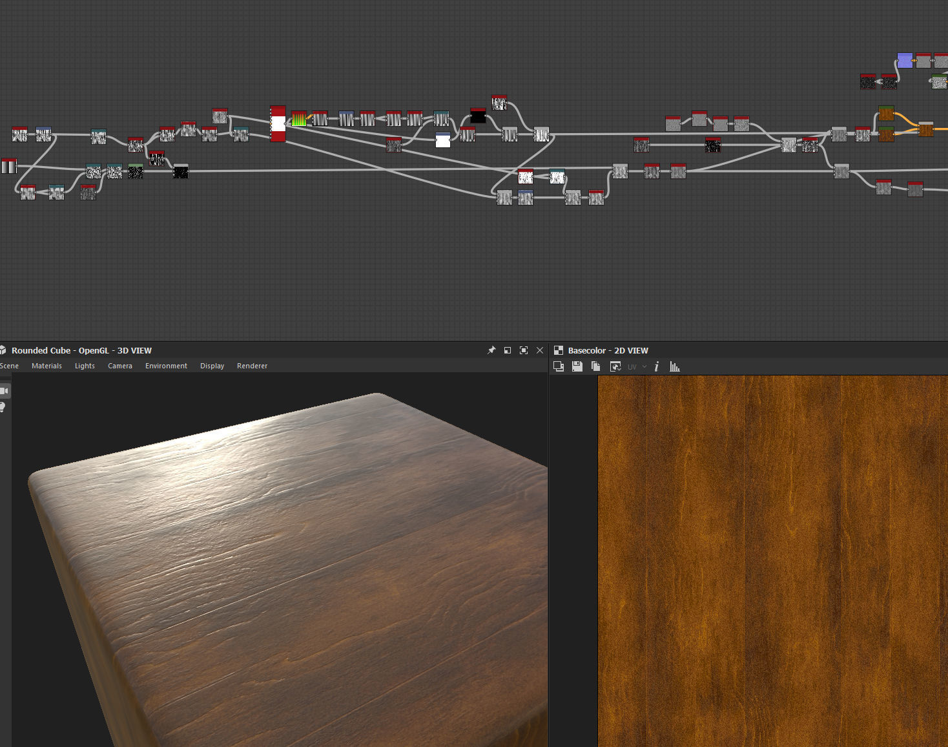
Task: Copy the 2D view image to clipboard
Action: [x=595, y=366]
